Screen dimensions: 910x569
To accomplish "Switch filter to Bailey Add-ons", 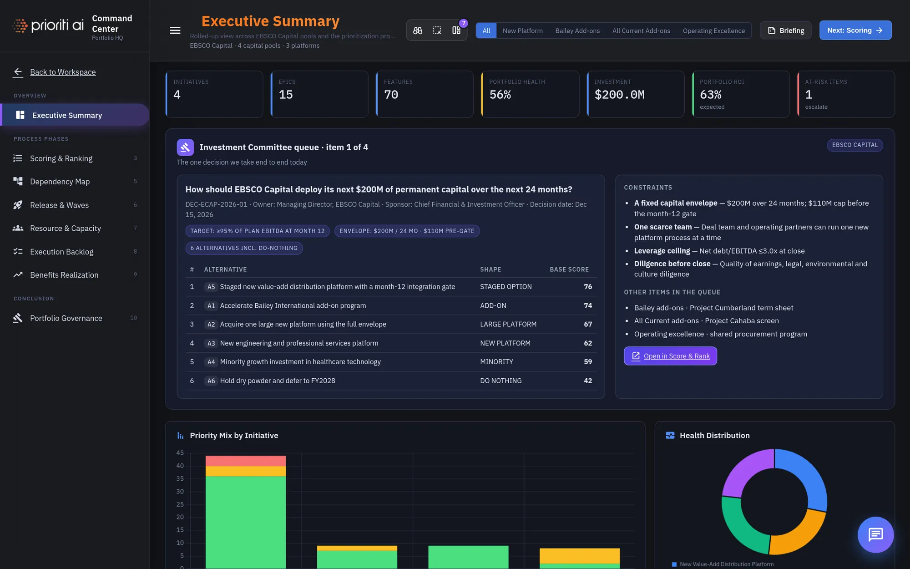I will [x=577, y=30].
